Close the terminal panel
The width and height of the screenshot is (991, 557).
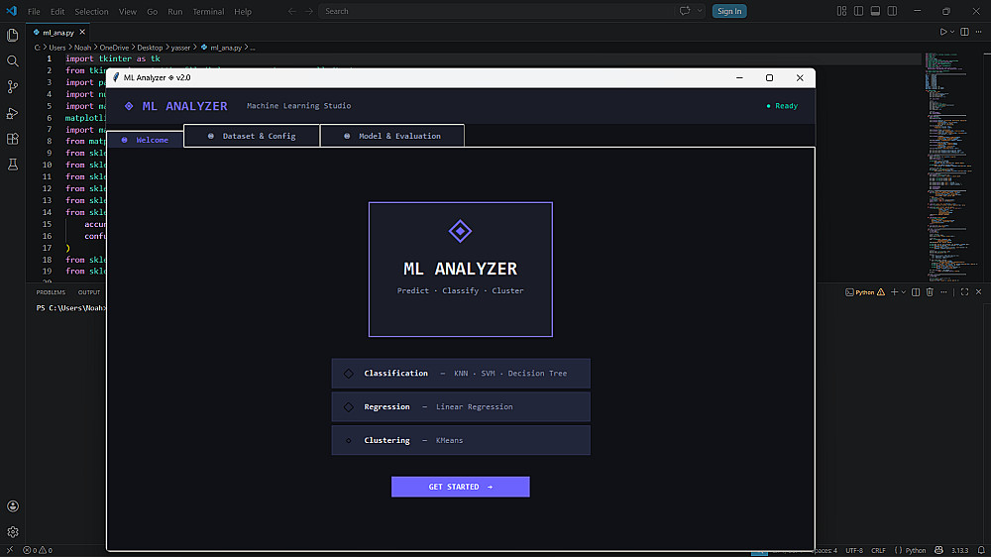click(x=978, y=292)
